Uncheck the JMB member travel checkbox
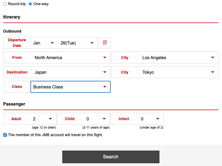 5,135
